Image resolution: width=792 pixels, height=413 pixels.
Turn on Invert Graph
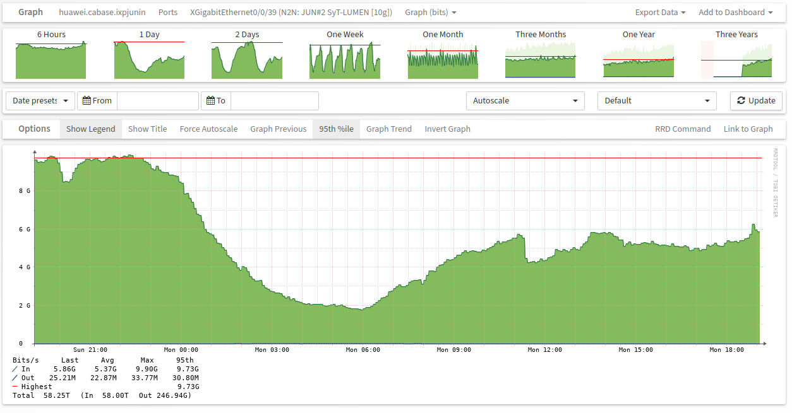point(447,129)
